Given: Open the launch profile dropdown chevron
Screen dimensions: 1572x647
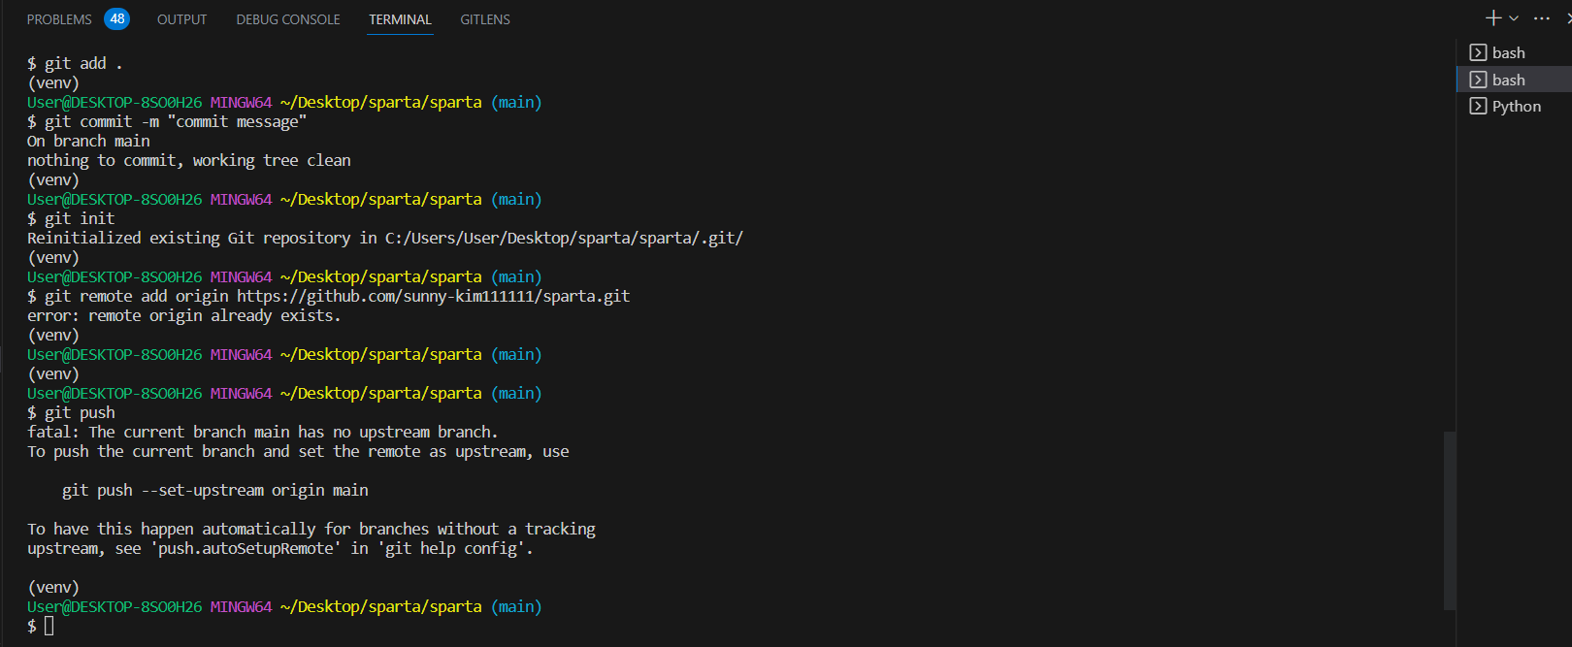Looking at the screenshot, I should pos(1514,18).
